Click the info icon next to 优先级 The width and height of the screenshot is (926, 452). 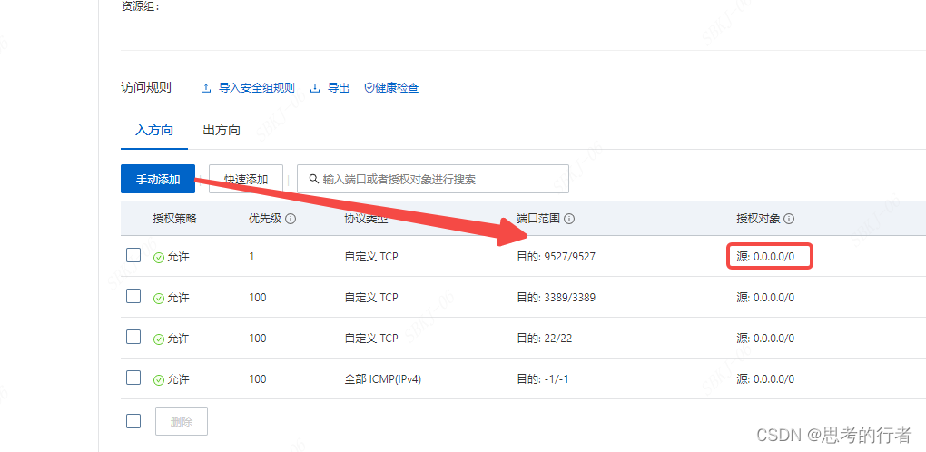pyautogui.click(x=291, y=219)
